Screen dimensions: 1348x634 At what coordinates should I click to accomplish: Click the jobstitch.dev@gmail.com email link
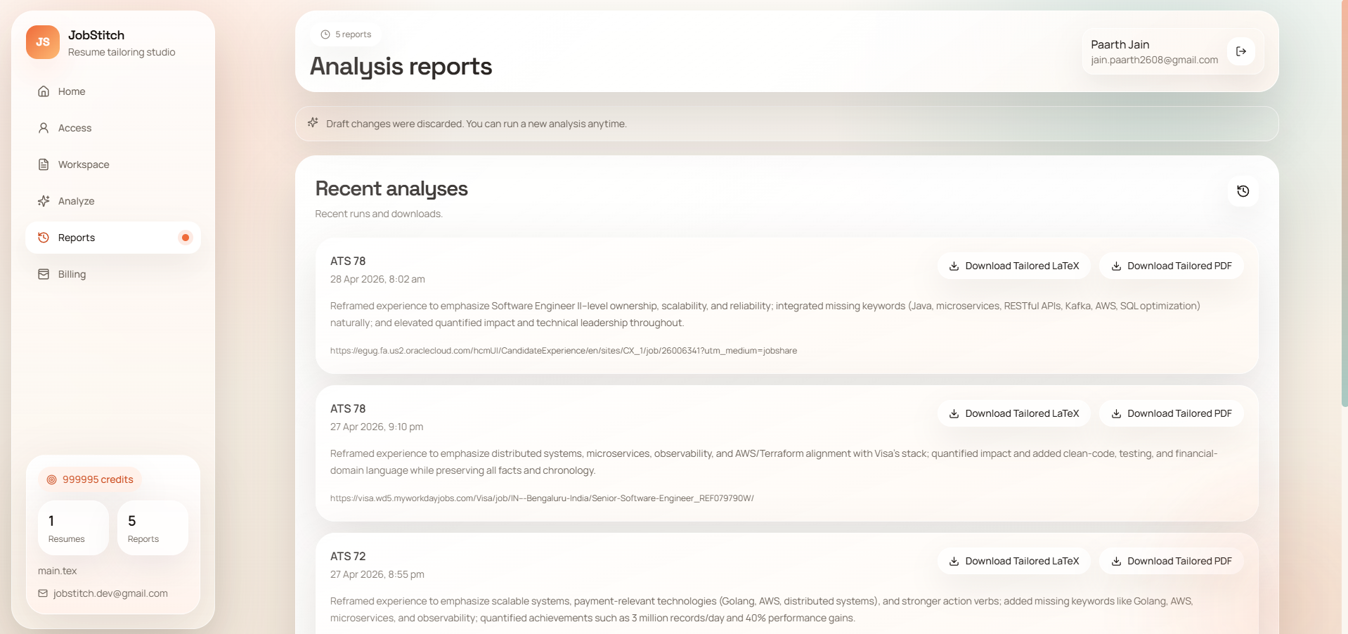(x=110, y=593)
